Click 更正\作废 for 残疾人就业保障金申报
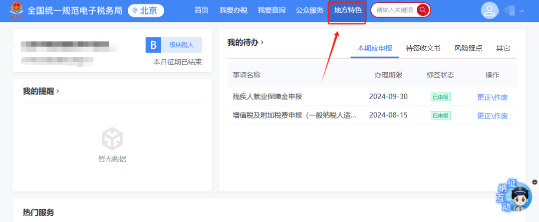 tap(492, 97)
